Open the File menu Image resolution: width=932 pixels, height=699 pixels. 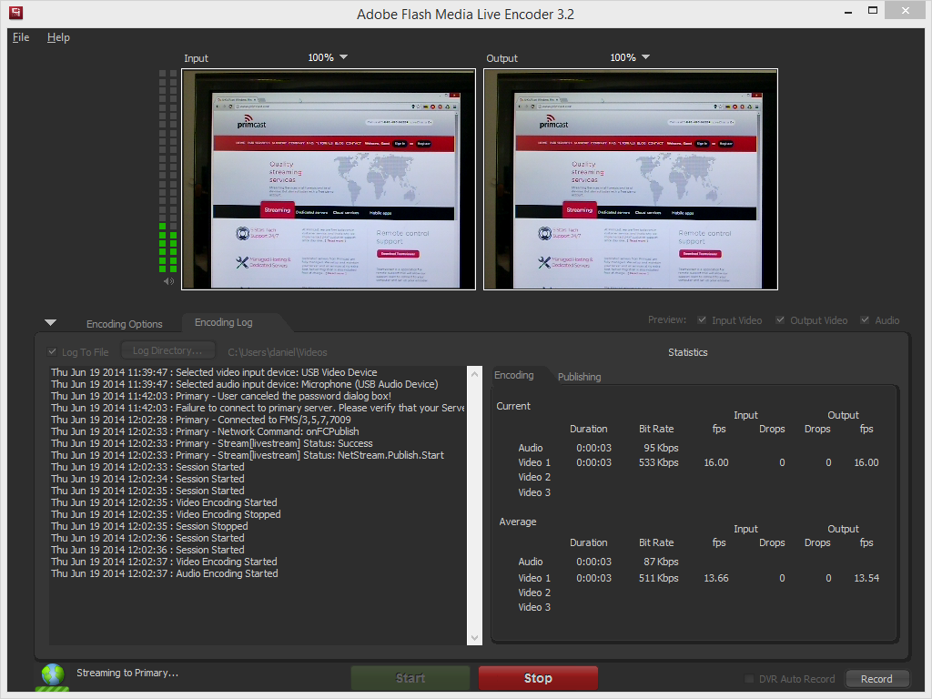[x=21, y=36]
